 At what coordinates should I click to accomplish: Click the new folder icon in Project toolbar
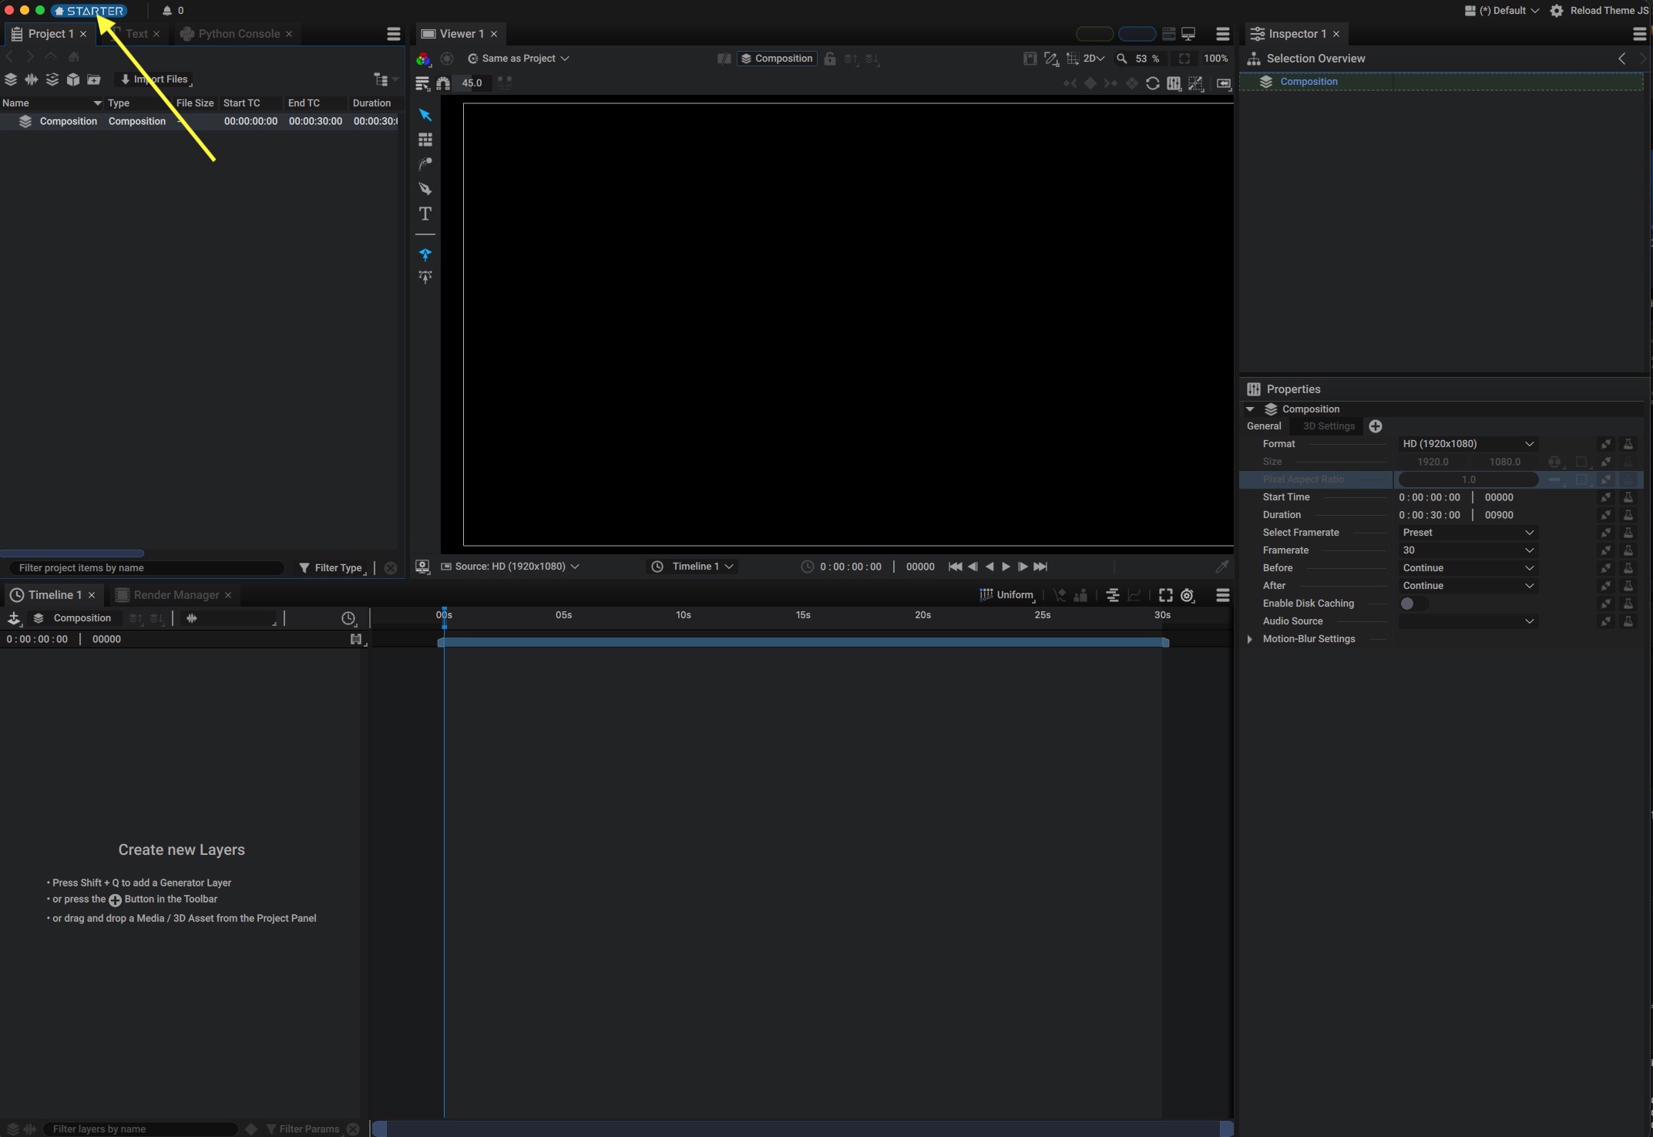pyautogui.click(x=94, y=79)
